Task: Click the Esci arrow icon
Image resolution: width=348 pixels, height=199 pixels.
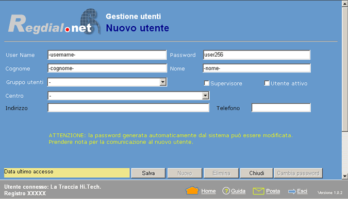Action: pos(292,191)
